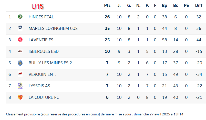Click the MARLES LOZINGHEM COS crest icon
This screenshot has width=206, height=120.
(x=20, y=28)
